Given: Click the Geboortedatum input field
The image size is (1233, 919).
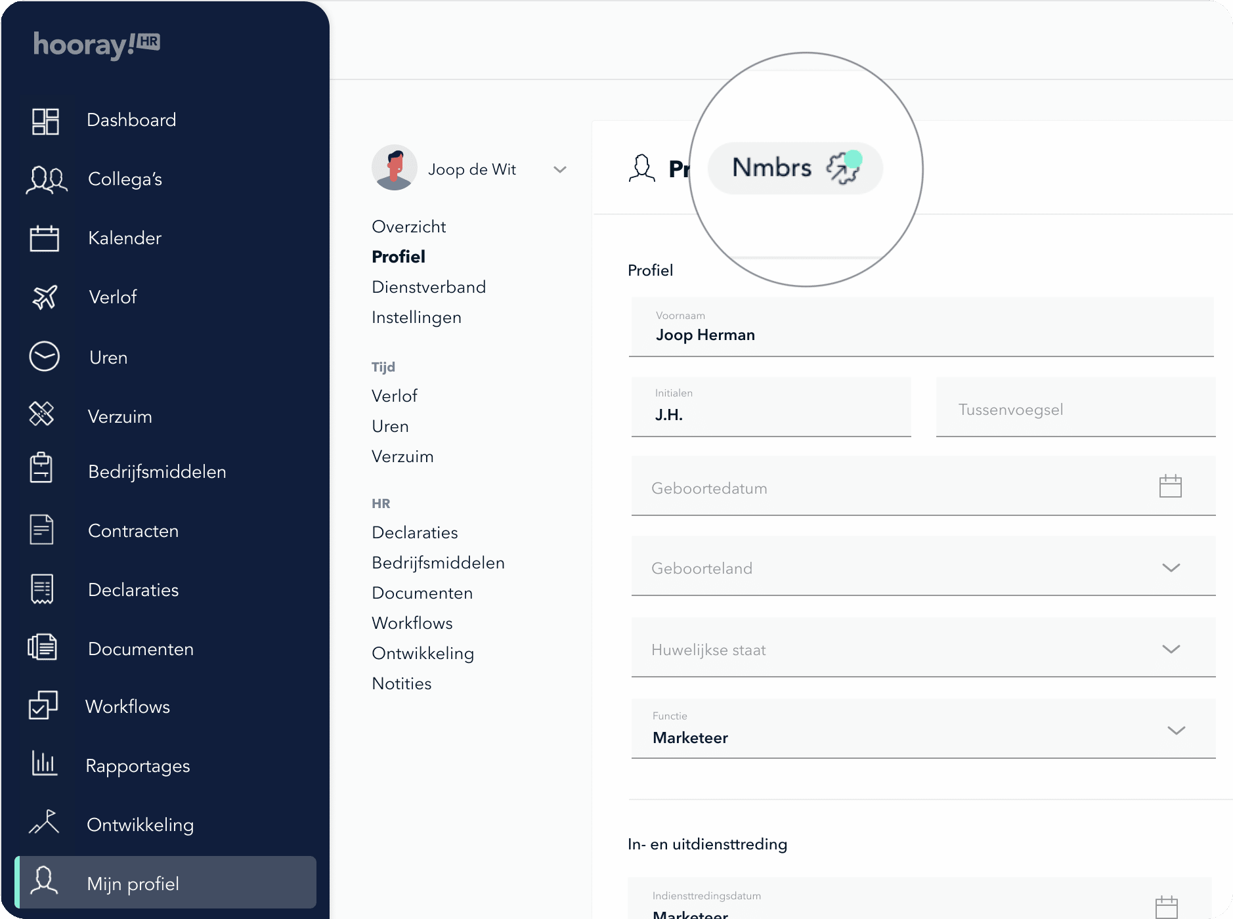Looking at the screenshot, I should point(924,486).
